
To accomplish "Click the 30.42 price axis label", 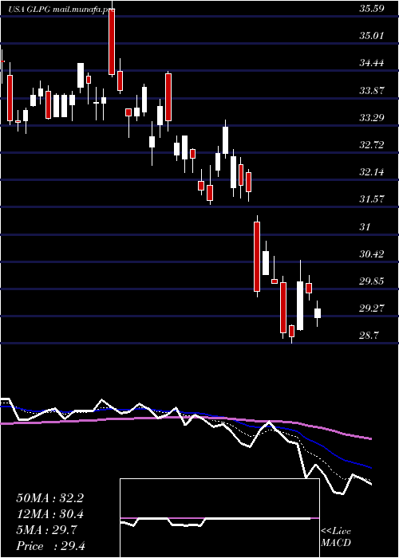I will point(372,254).
